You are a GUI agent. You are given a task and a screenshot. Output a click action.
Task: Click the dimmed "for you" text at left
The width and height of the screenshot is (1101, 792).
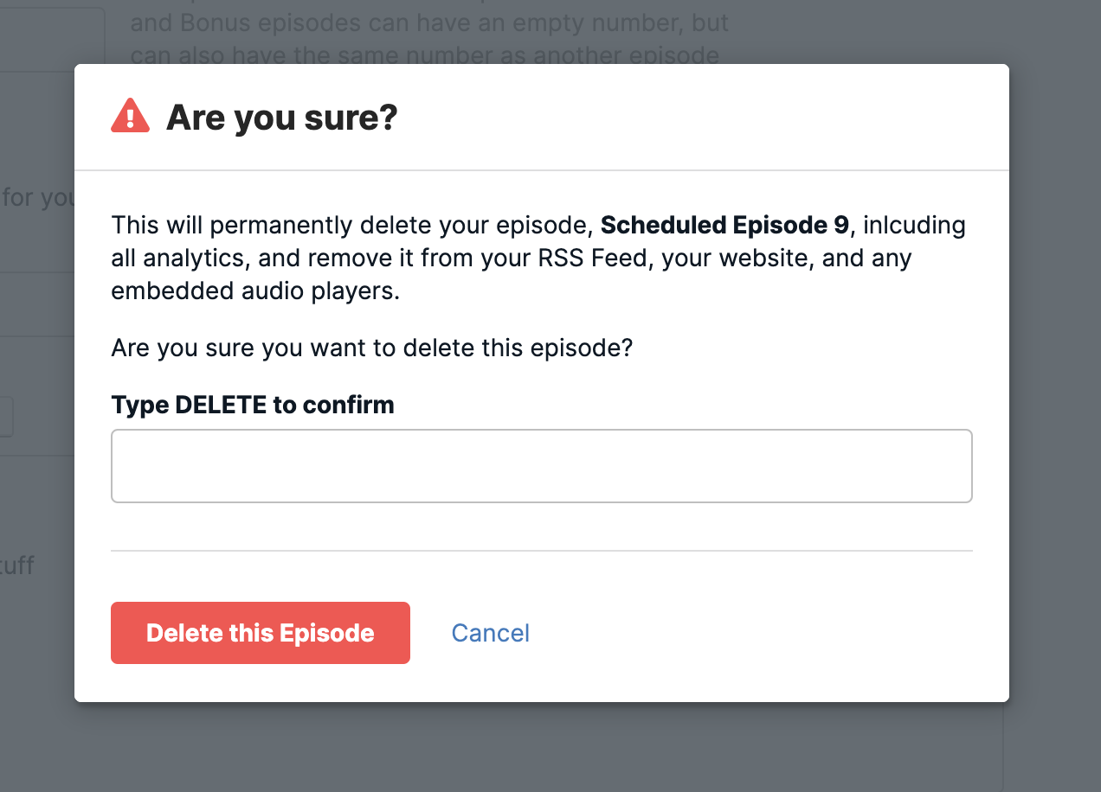38,198
